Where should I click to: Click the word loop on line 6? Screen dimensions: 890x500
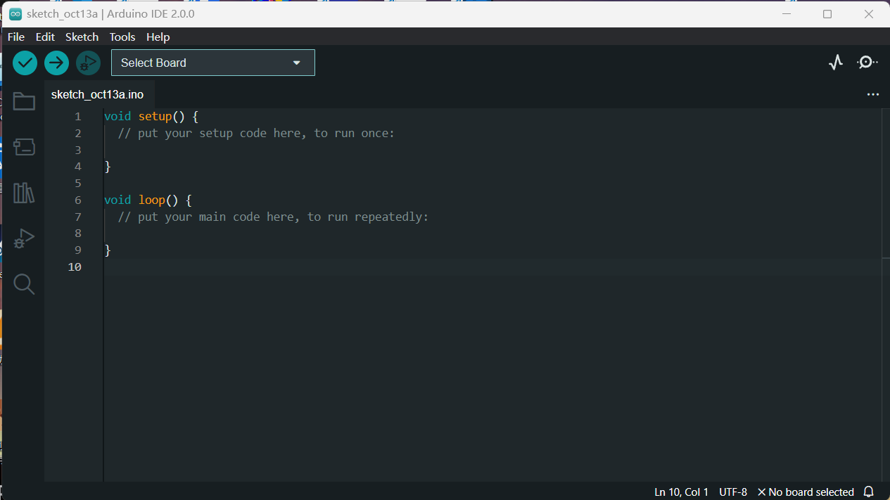point(152,200)
